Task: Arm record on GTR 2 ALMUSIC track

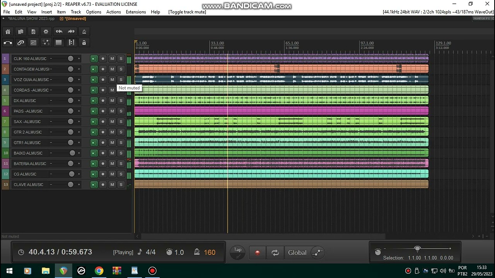Action: click(103, 132)
